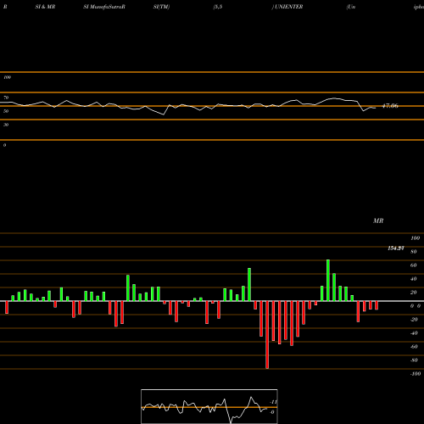Click the MR axis label -60
The width and height of the screenshot is (424, 424).
click(x=414, y=347)
